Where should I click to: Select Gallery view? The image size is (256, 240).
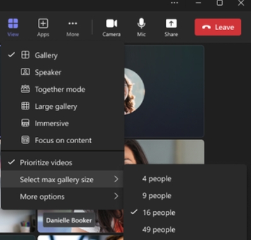point(62,55)
